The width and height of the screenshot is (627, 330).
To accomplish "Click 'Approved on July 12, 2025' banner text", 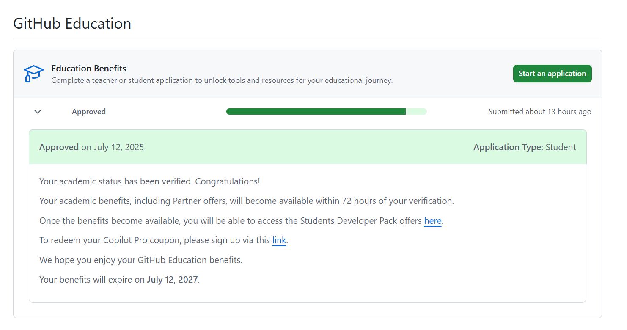I will point(91,147).
